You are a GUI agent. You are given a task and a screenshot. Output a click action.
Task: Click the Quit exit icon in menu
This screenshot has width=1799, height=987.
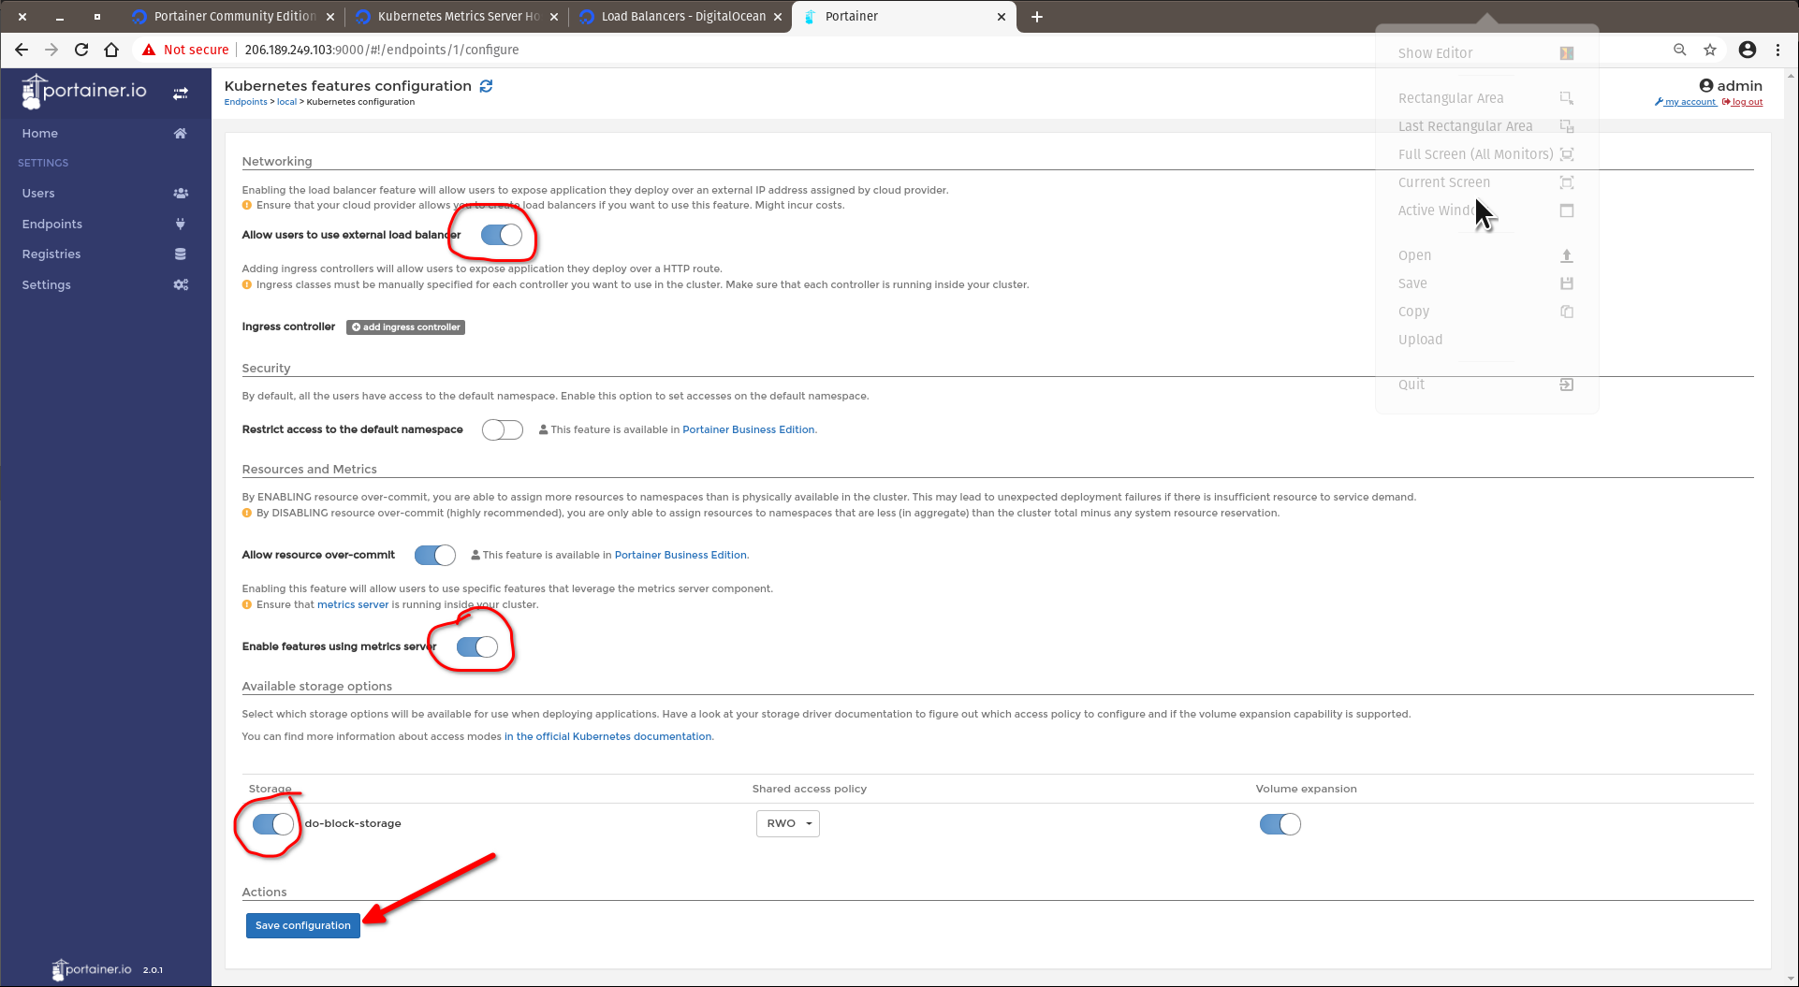(1567, 385)
